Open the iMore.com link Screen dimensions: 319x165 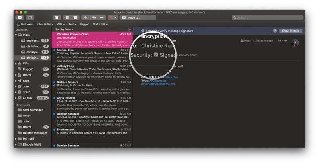pyautogui.click(x=171, y=77)
